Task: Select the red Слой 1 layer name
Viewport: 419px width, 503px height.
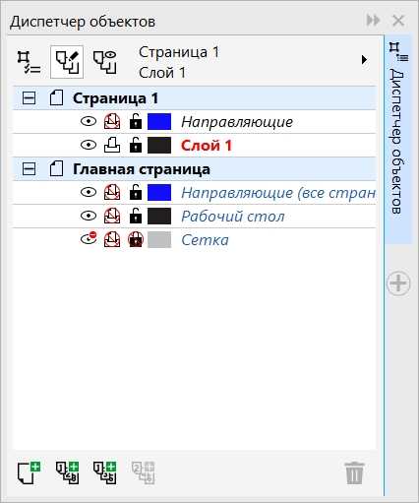Action: pyautogui.click(x=207, y=146)
